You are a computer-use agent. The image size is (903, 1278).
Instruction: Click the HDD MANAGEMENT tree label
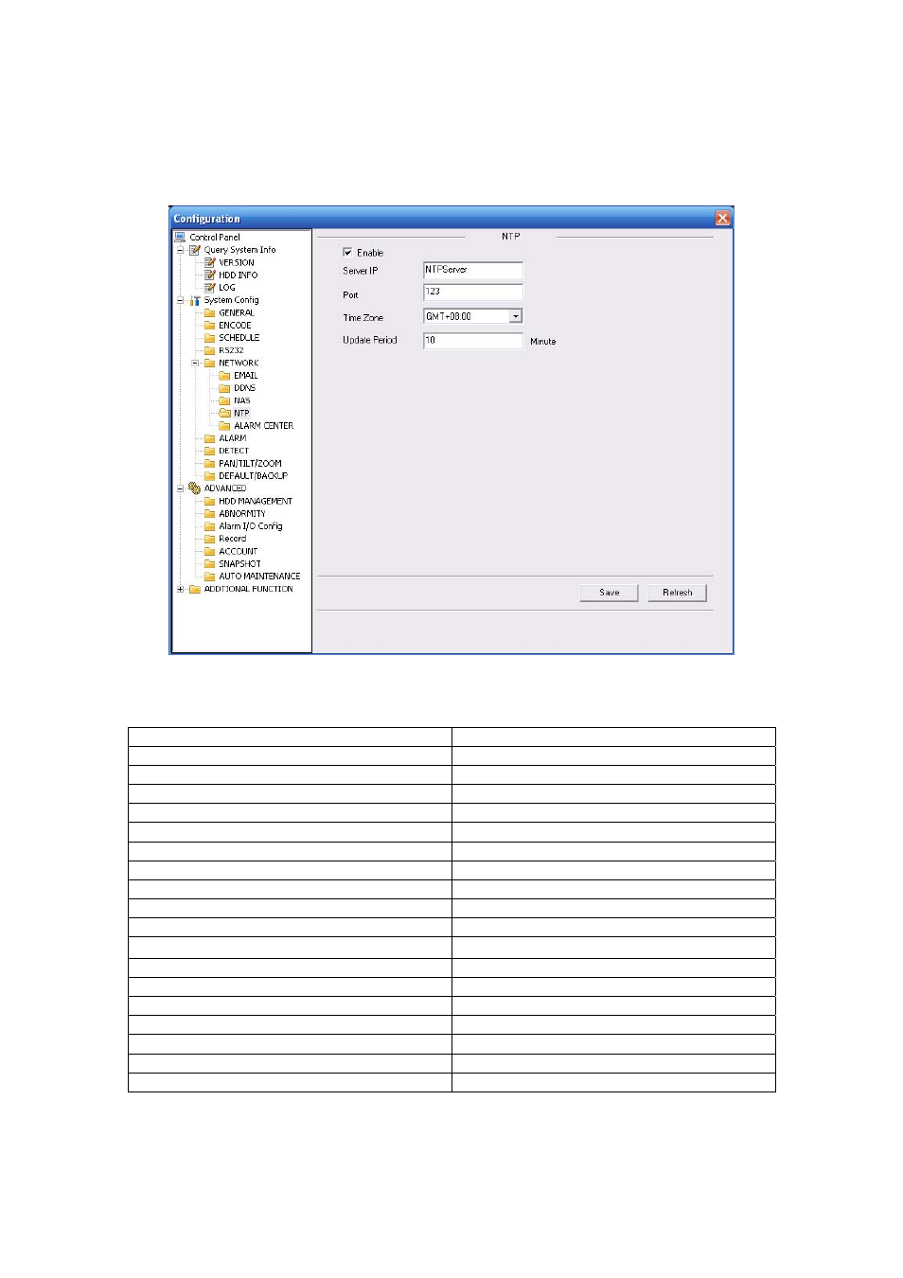click(x=256, y=501)
